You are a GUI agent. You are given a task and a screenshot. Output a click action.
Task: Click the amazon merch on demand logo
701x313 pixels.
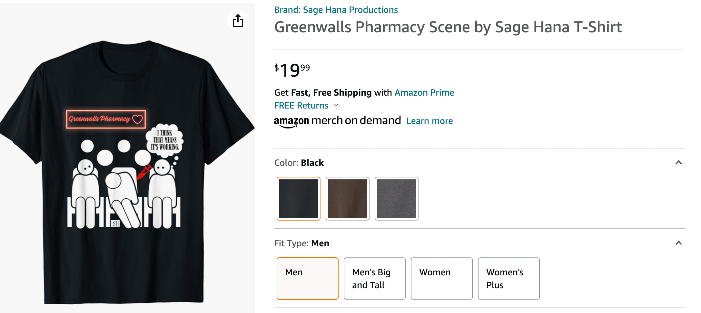(337, 121)
